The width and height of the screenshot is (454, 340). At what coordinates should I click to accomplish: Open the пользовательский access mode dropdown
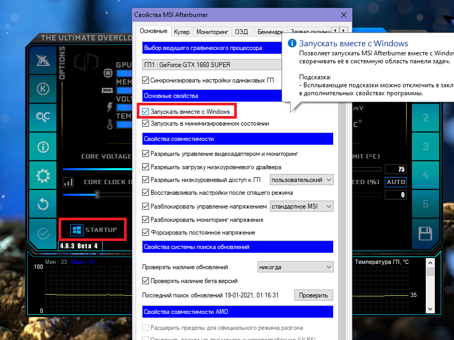301,180
